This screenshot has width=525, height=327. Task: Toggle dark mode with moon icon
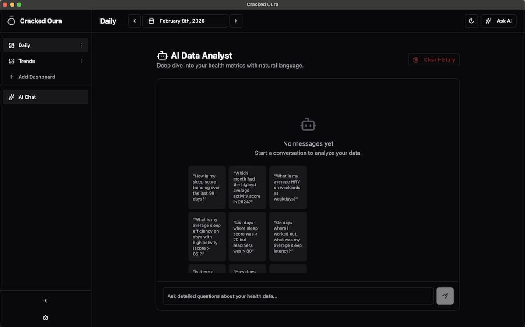click(x=472, y=21)
